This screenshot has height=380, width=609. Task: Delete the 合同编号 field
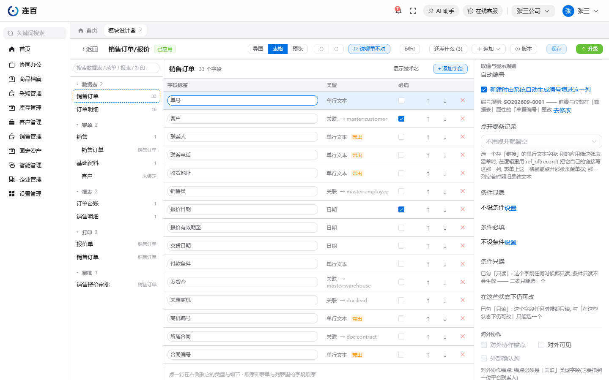pyautogui.click(x=463, y=355)
